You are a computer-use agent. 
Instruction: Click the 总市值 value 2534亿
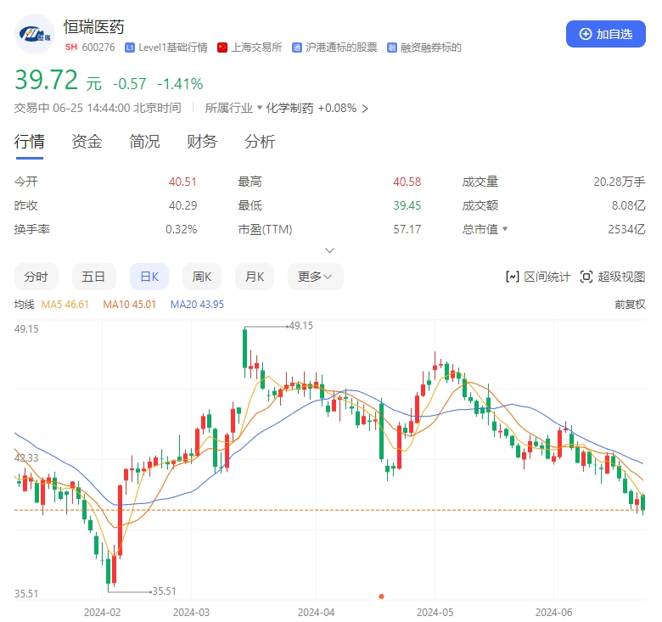626,229
